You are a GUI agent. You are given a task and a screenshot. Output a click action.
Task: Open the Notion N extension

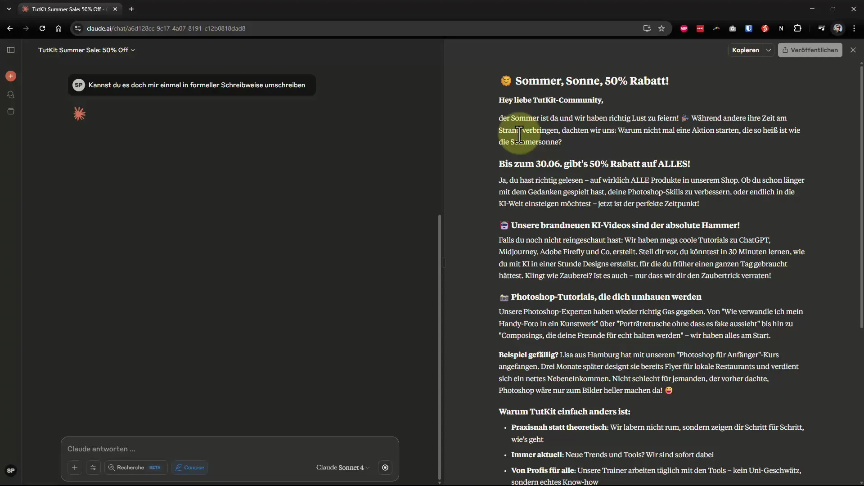coord(781,28)
